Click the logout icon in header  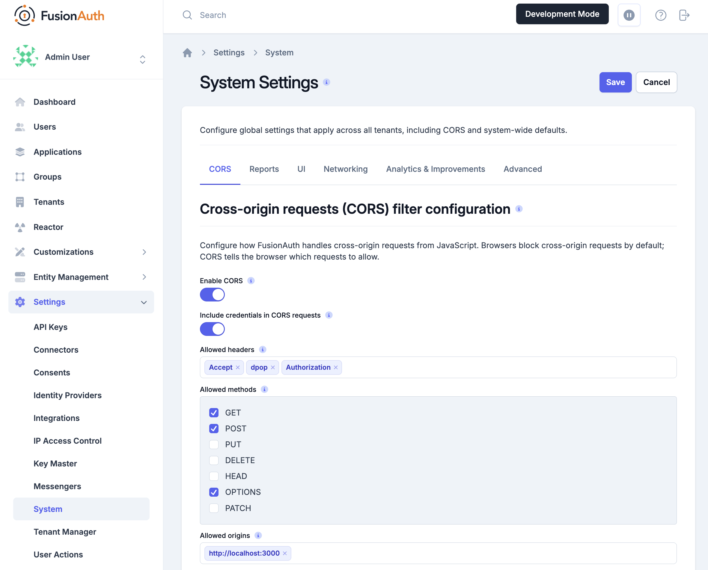pyautogui.click(x=684, y=15)
